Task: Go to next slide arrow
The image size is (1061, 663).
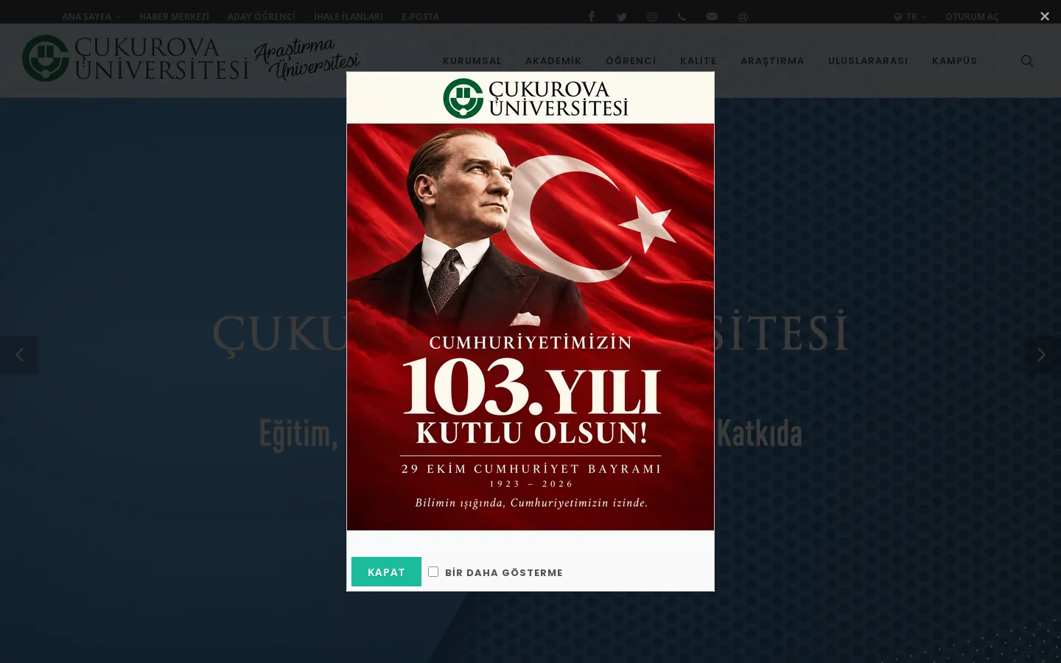Action: pyautogui.click(x=1041, y=355)
